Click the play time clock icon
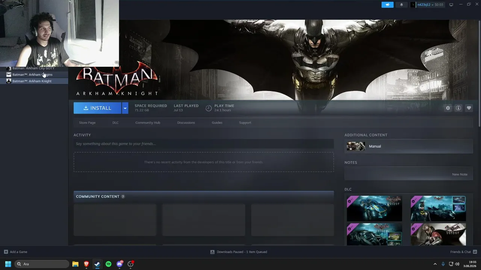 coord(209,108)
